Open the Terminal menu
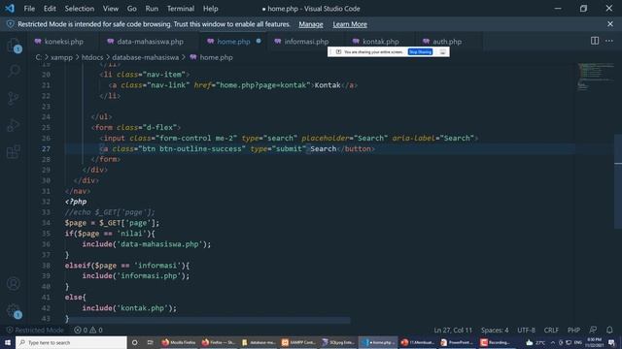Screen dimensions: 622x349 coord(181,9)
